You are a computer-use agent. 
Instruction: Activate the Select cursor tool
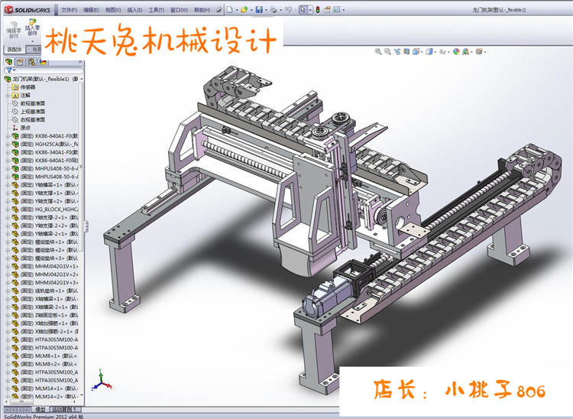pyautogui.click(x=303, y=10)
